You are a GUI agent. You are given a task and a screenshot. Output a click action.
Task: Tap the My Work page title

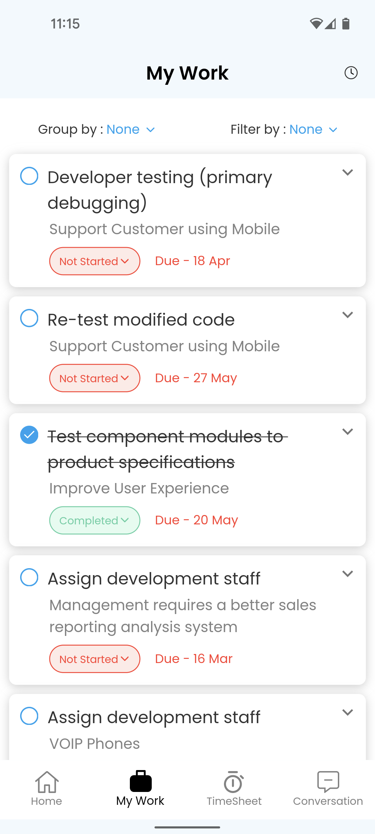tap(187, 73)
